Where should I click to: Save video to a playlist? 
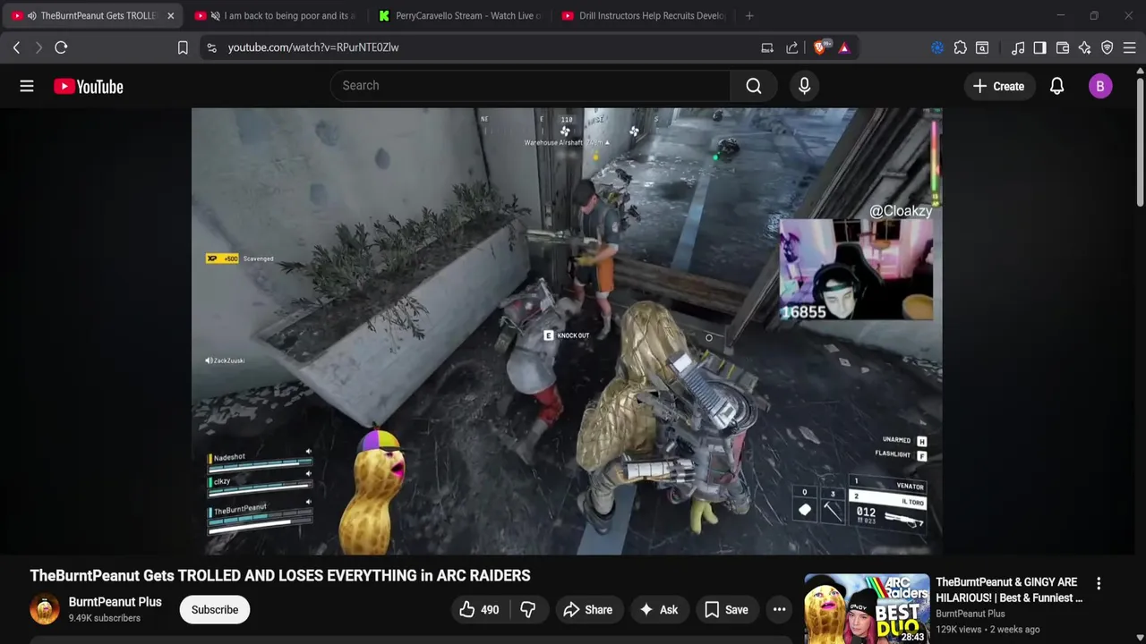coord(726,610)
